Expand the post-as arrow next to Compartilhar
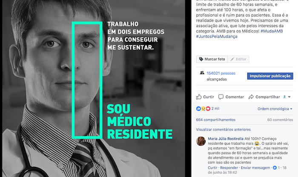 289,97
